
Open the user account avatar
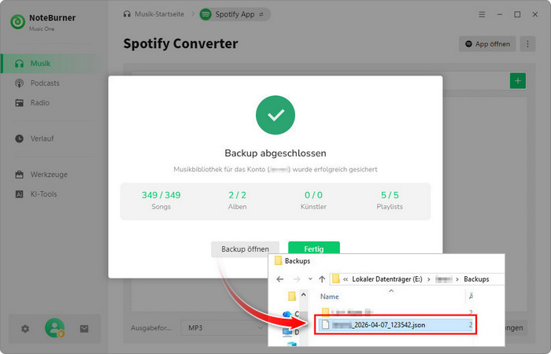coord(54,328)
